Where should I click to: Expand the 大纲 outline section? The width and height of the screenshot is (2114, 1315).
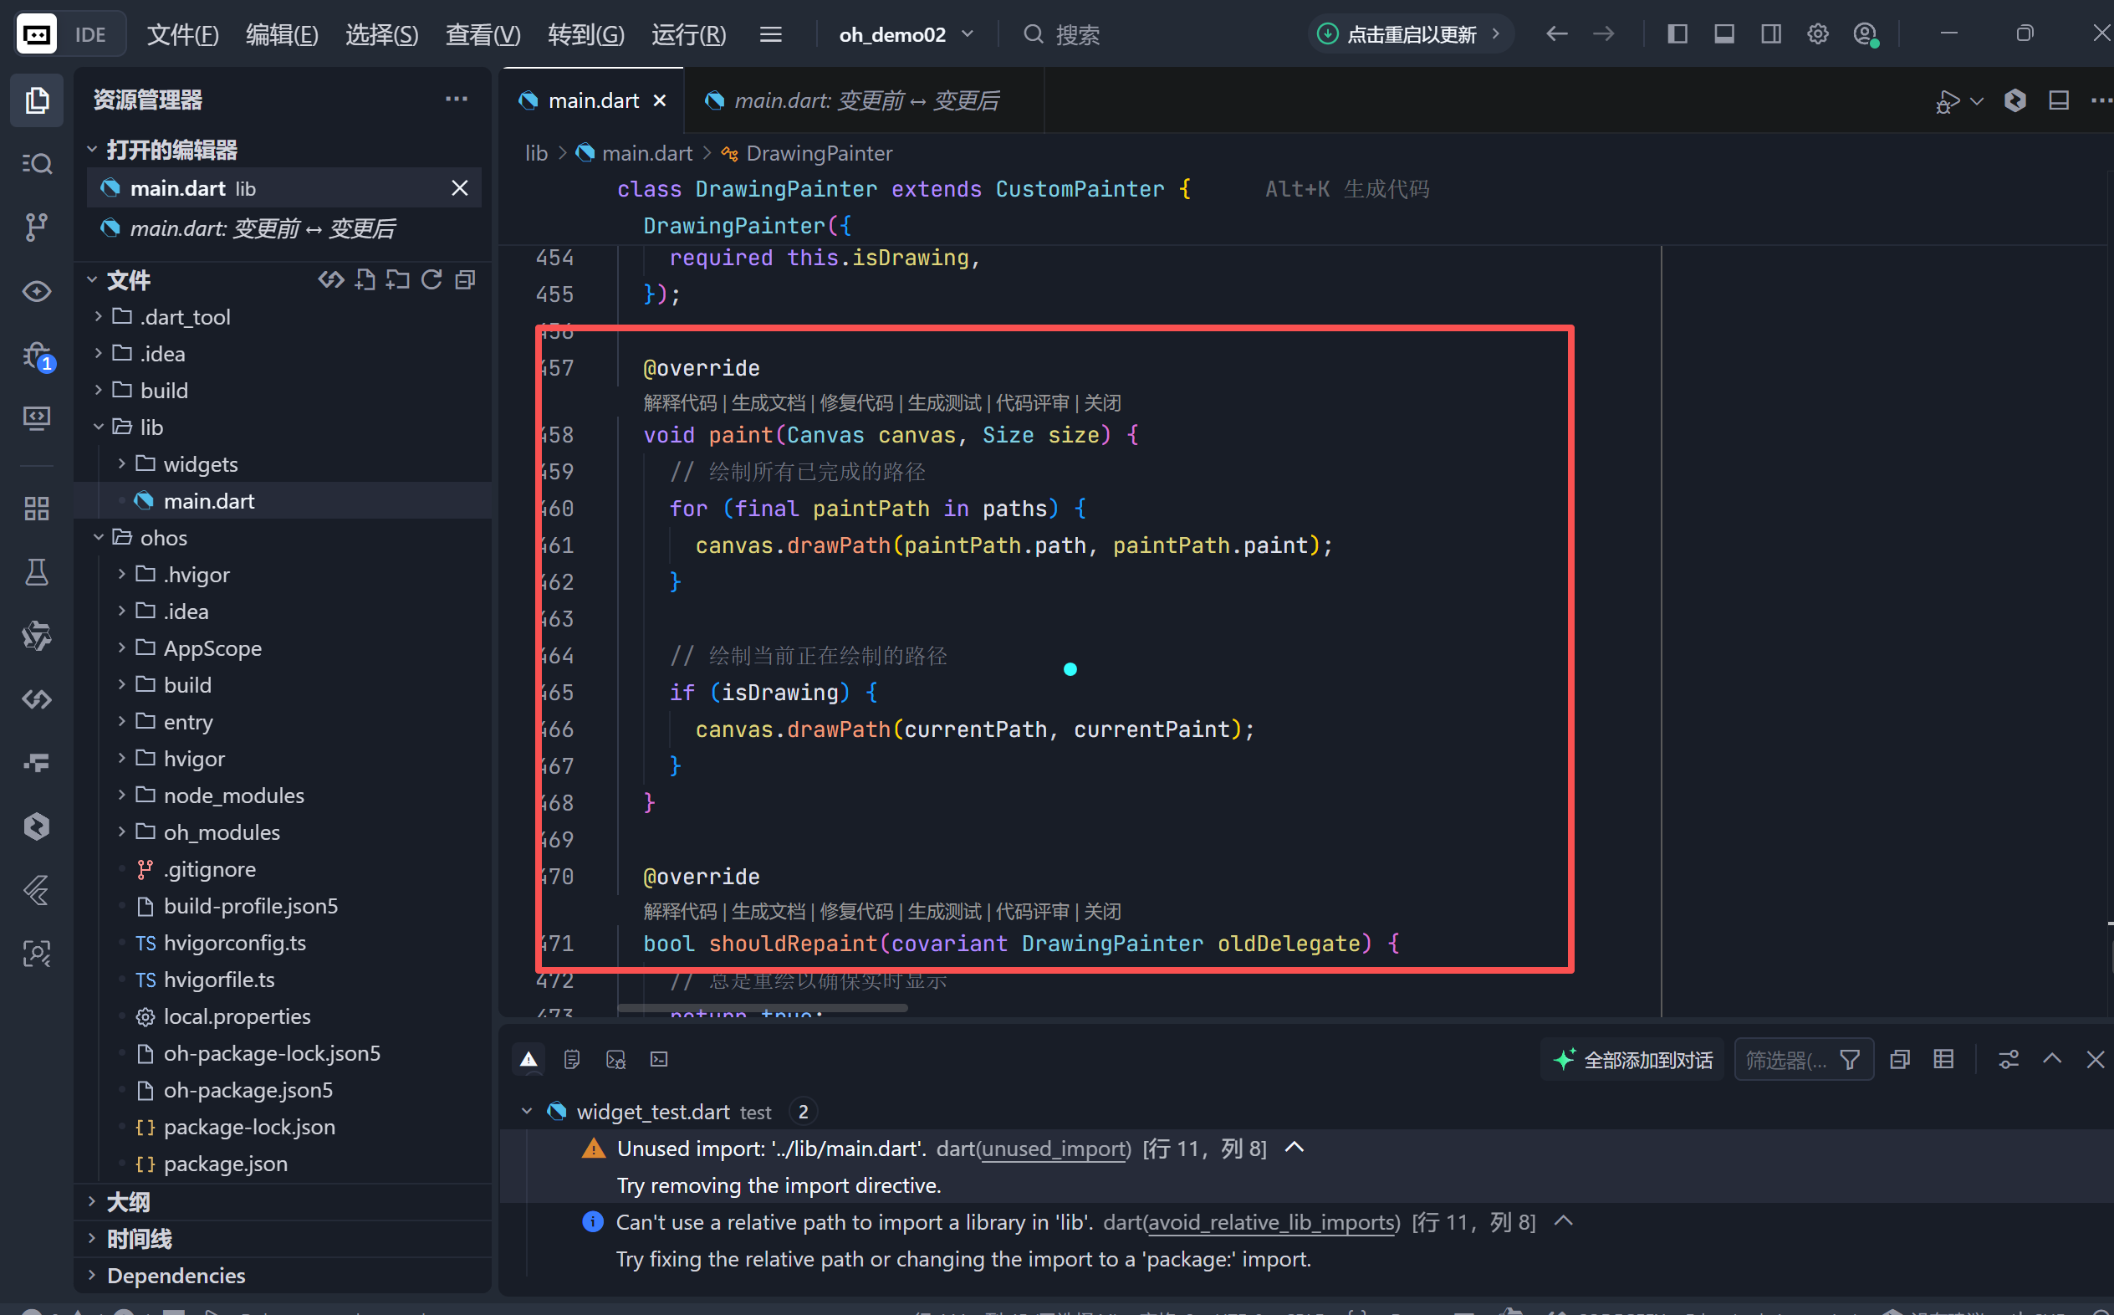point(128,1202)
